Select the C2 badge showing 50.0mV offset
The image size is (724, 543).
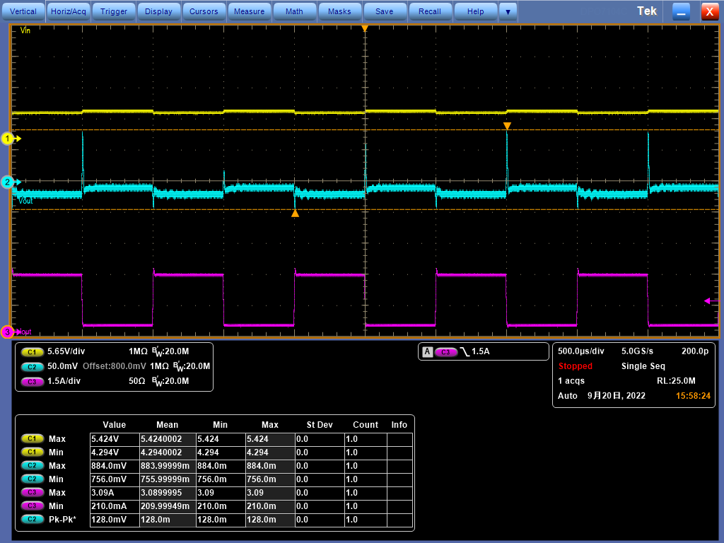32,366
